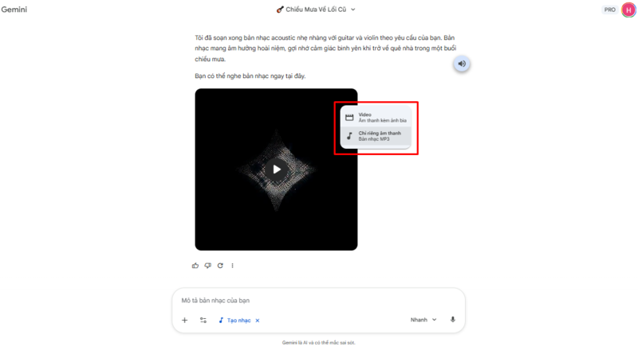Image resolution: width=638 pixels, height=346 pixels.
Task: Give the response a thumbs down
Action: [x=208, y=266]
